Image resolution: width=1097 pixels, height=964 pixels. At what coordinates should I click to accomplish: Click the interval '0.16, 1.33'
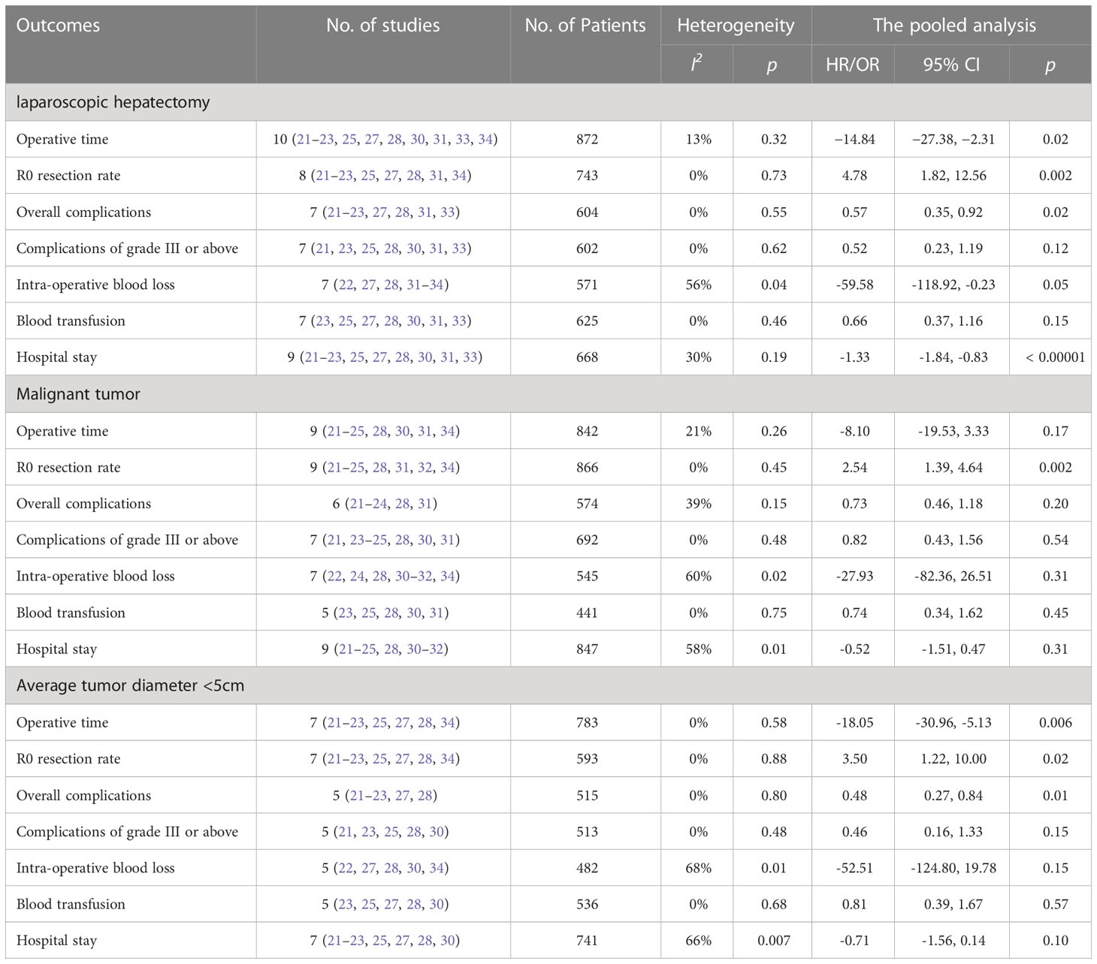pyautogui.click(x=953, y=832)
